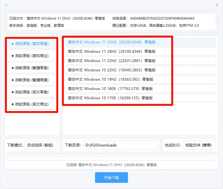Click the 开始下载 button
Viewport: 223px width, 189px height.
tap(111, 178)
